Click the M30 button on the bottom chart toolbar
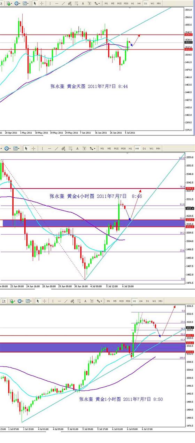 click(x=128, y=301)
